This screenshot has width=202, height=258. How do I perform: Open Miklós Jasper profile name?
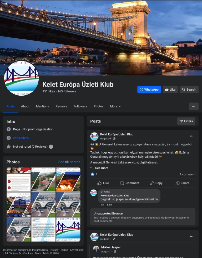(x=111, y=247)
